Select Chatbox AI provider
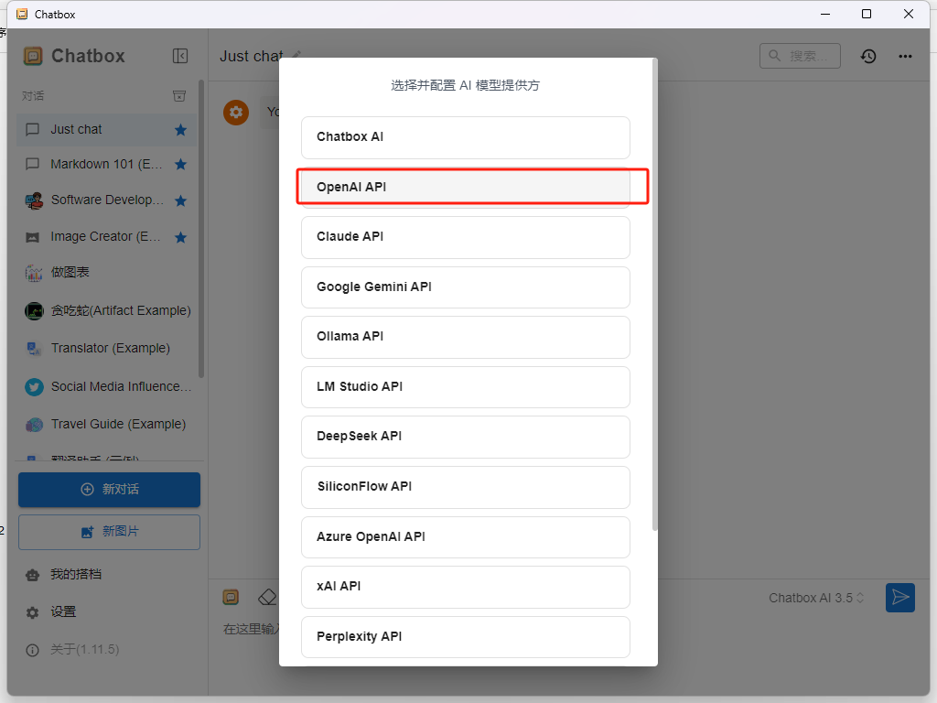 466,137
